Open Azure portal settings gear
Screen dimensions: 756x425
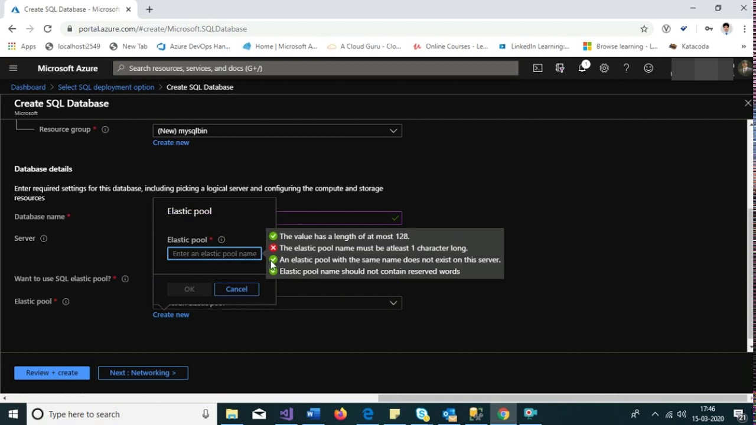604,68
